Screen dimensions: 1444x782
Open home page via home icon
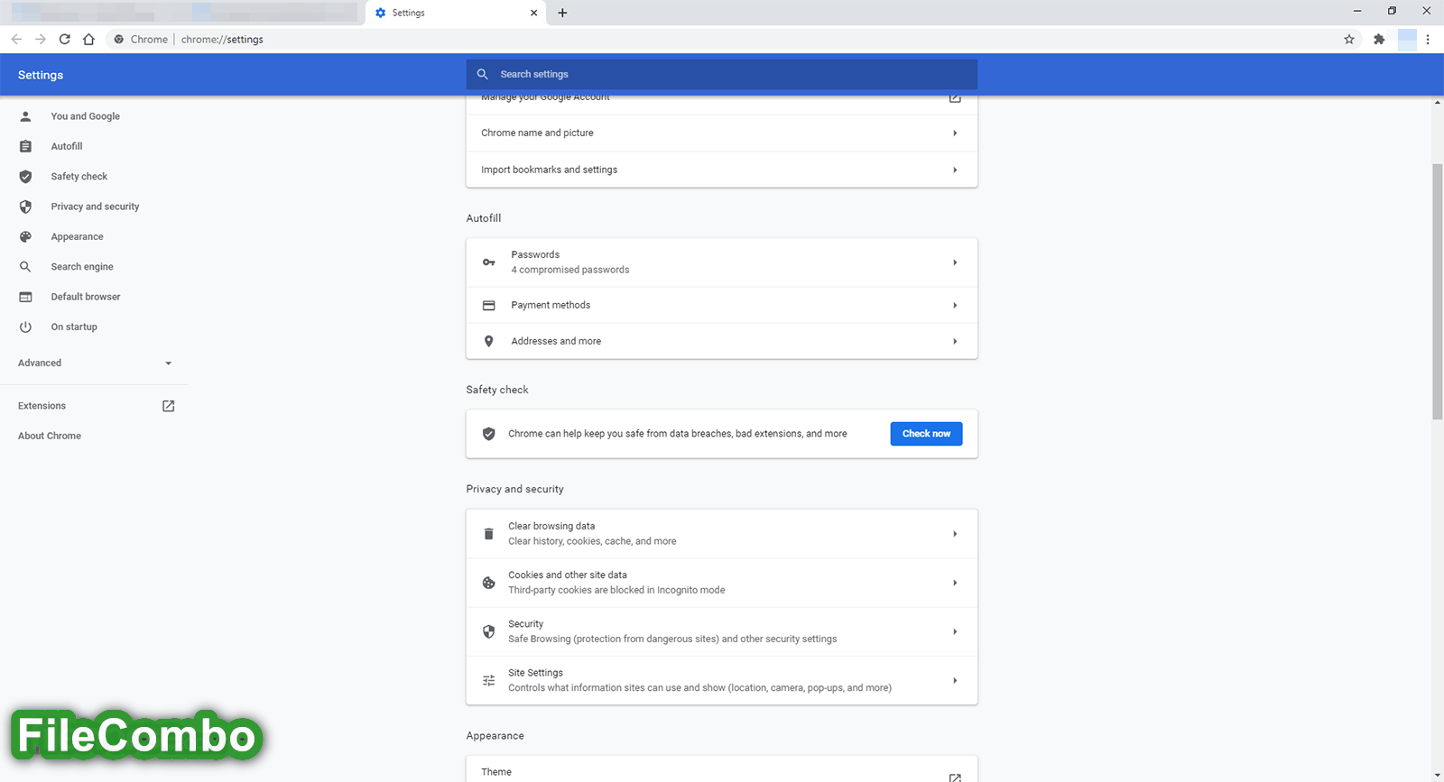[88, 39]
